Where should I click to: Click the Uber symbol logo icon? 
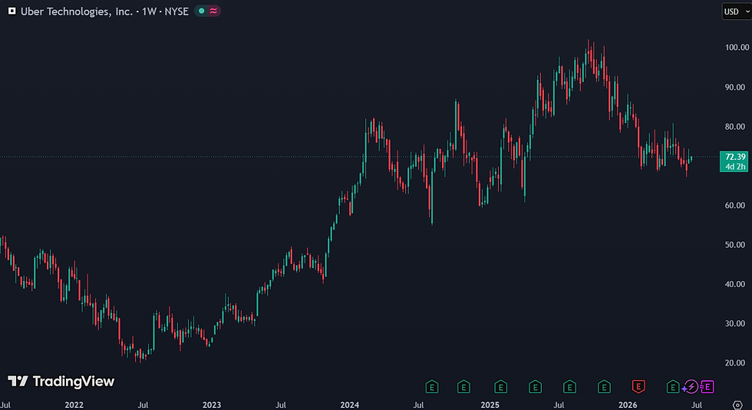coord(12,11)
